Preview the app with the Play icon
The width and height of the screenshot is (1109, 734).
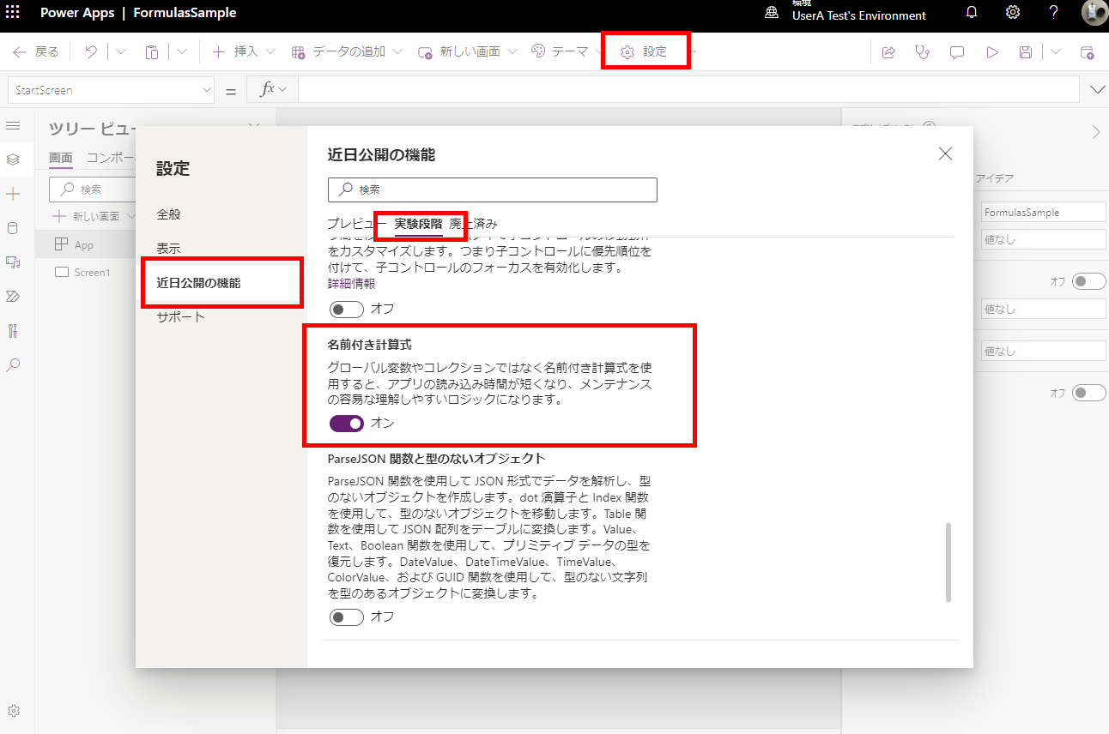(991, 51)
